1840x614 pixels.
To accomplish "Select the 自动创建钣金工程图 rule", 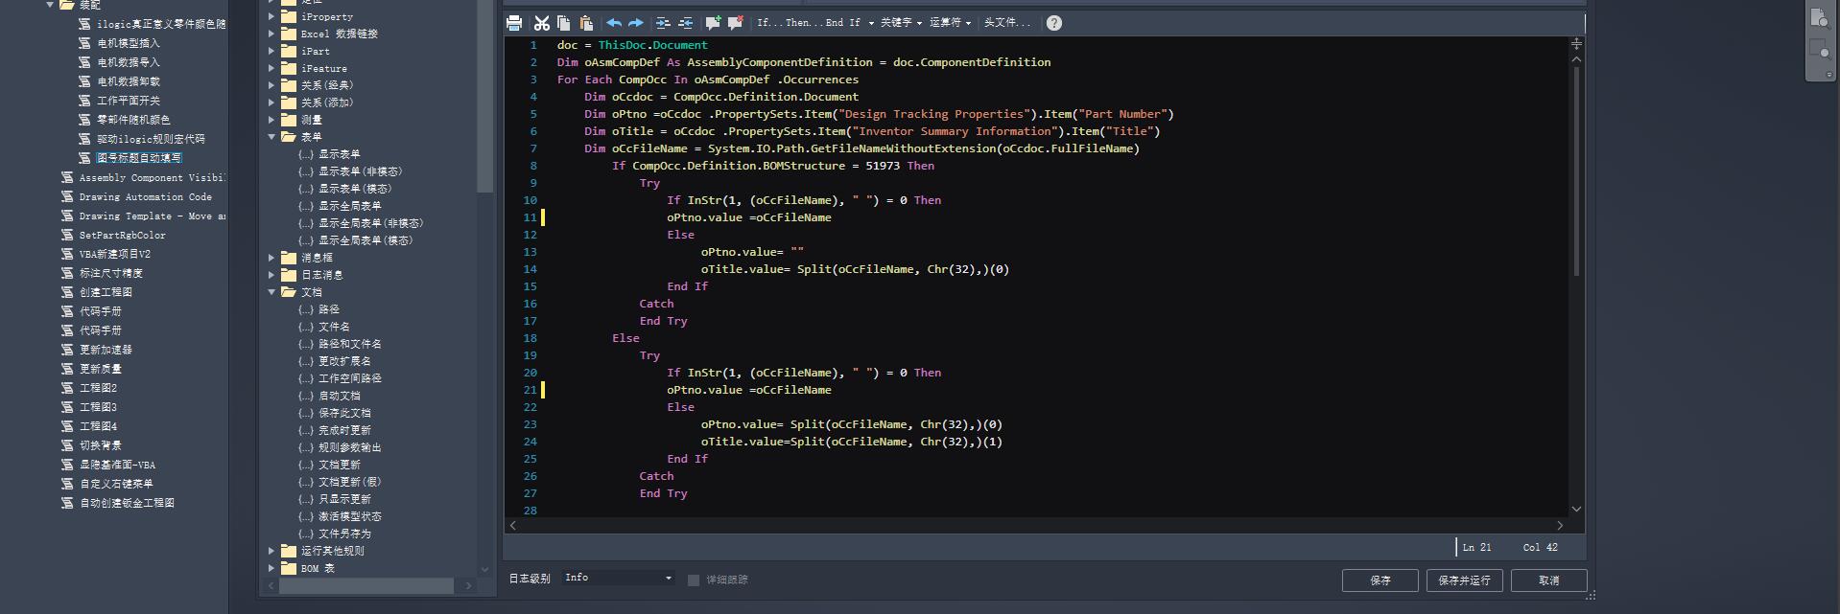I will point(127,503).
